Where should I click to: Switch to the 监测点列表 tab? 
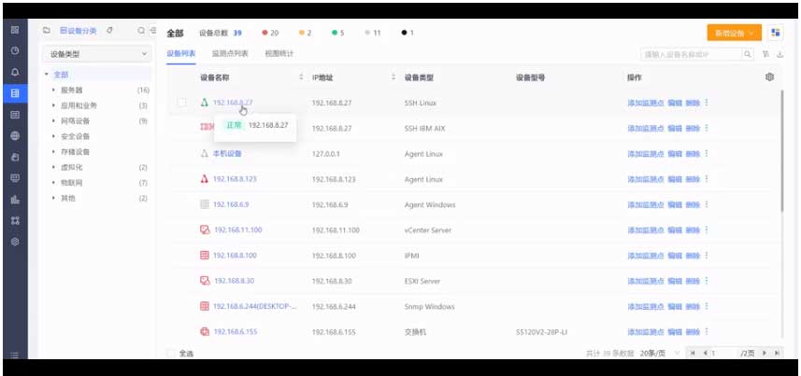pyautogui.click(x=230, y=53)
